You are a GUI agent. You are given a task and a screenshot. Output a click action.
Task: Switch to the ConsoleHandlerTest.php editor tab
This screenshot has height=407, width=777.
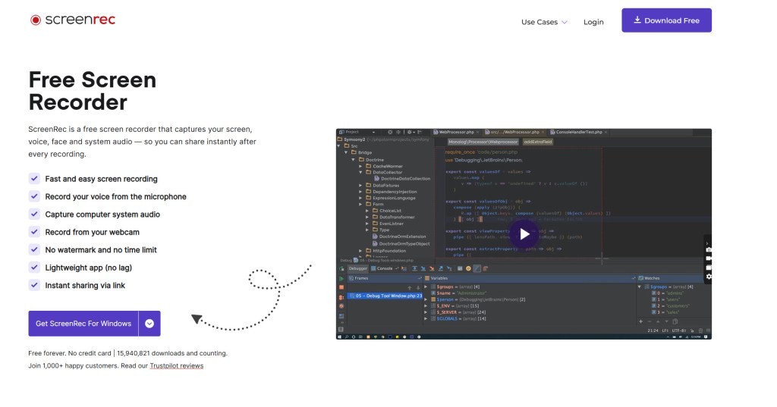click(577, 132)
